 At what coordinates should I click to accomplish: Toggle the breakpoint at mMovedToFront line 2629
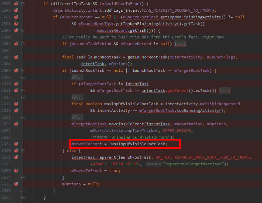click(x=16, y=144)
